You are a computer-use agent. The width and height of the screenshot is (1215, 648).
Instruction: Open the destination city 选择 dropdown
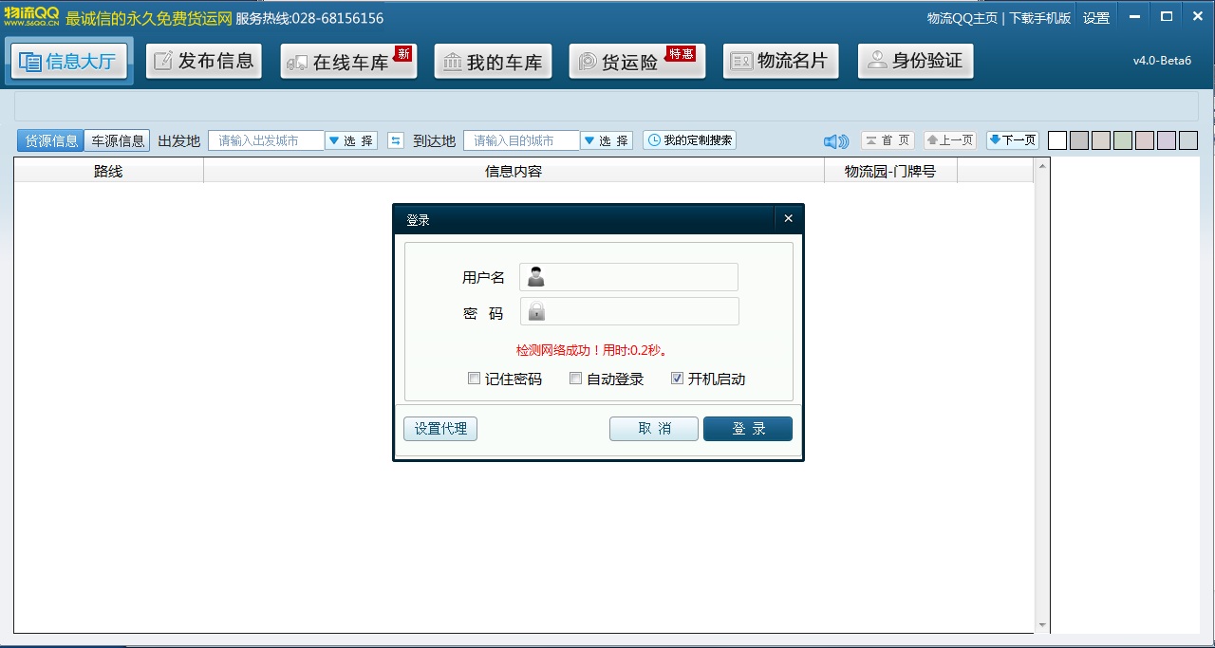608,139
